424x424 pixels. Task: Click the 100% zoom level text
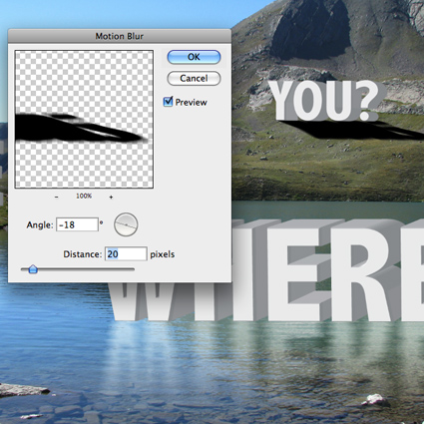click(x=84, y=196)
